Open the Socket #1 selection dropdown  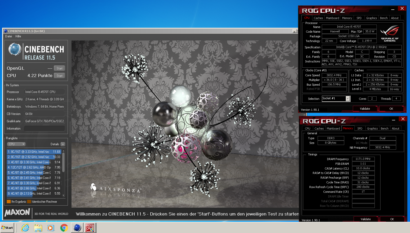(348, 98)
